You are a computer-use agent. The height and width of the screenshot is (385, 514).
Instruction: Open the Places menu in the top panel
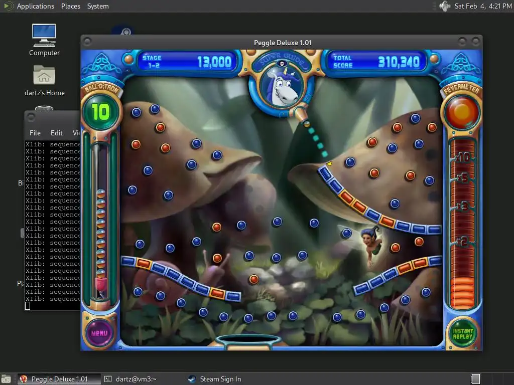coord(70,6)
